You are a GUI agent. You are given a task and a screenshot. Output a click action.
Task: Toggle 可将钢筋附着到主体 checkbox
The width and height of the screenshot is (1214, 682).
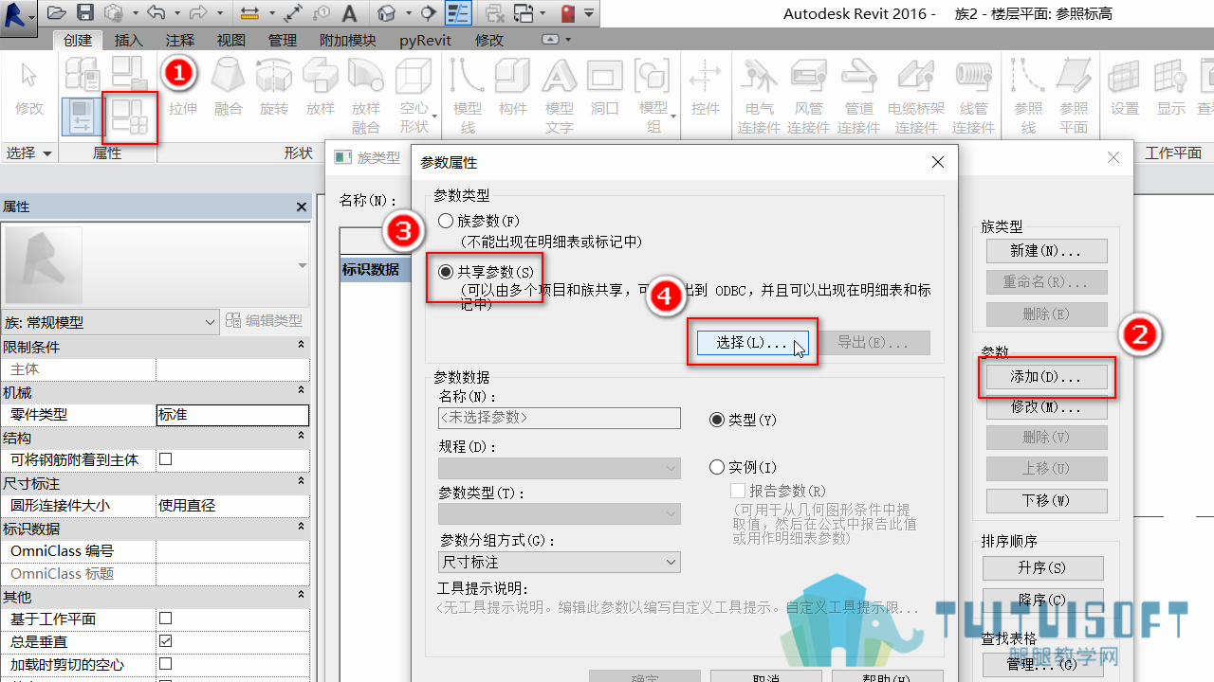(166, 459)
